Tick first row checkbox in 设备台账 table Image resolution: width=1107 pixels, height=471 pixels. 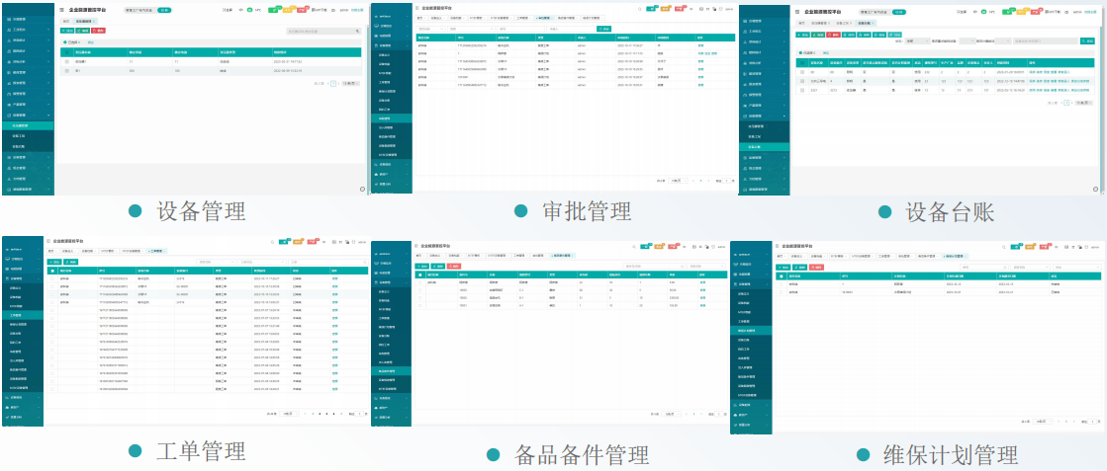[x=802, y=72]
